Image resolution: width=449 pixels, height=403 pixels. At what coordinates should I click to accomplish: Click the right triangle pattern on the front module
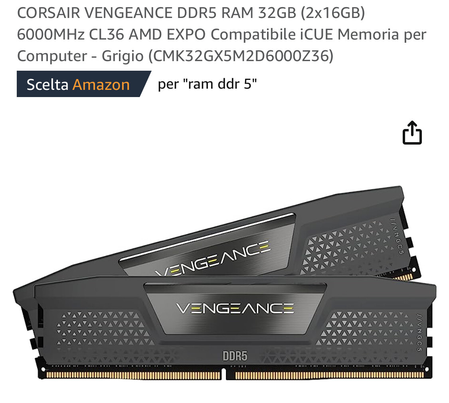364,328
